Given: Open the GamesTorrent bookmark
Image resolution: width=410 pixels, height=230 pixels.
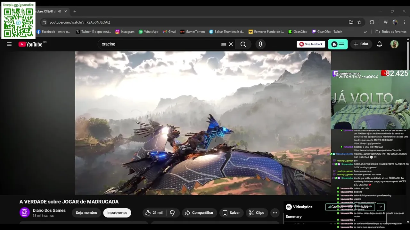Looking at the screenshot, I should [x=193, y=32].
